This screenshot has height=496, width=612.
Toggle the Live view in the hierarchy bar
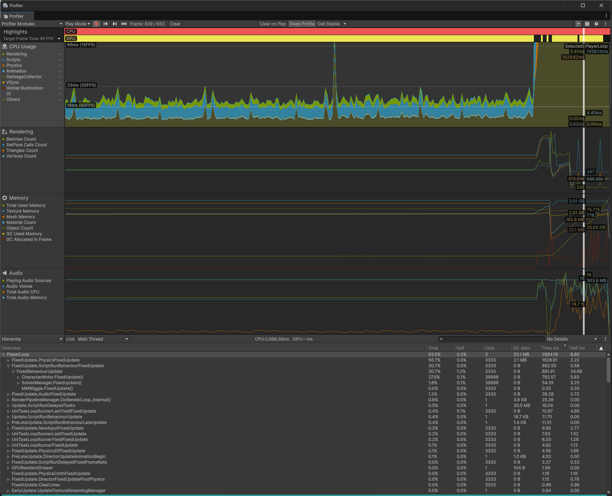pos(70,339)
